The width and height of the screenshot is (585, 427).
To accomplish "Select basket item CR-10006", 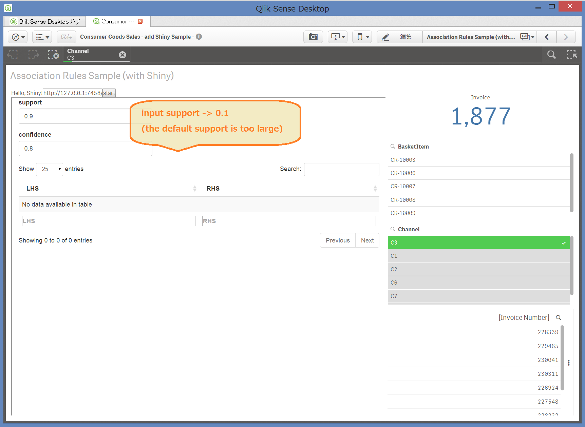I will tap(478, 173).
